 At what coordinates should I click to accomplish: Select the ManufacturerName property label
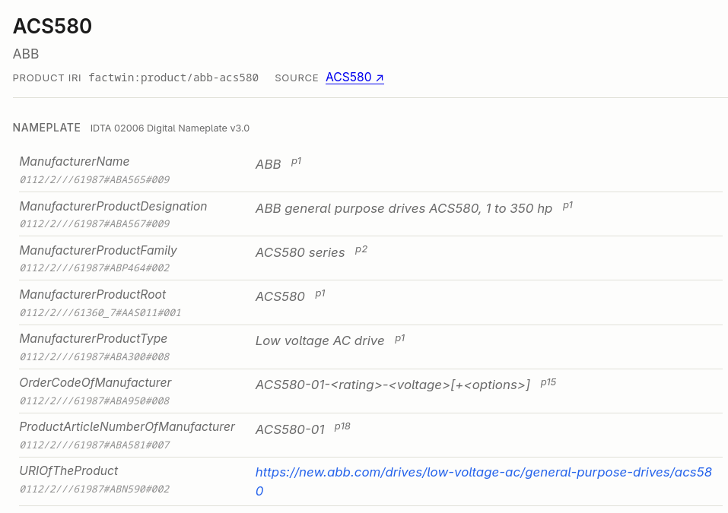[x=75, y=161]
